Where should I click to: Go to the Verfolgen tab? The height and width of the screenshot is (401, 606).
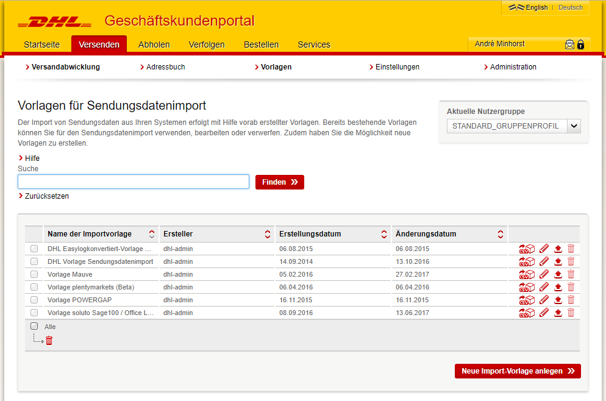coord(207,44)
